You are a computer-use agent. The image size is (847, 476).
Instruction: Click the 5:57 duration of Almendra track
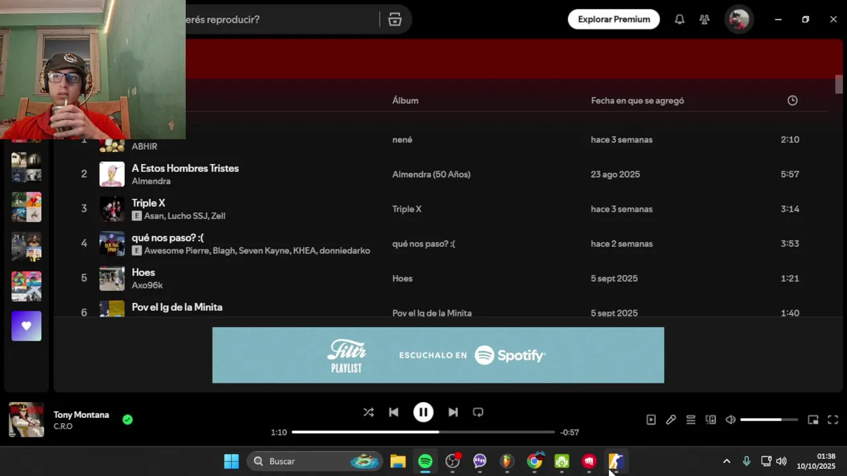tap(790, 175)
